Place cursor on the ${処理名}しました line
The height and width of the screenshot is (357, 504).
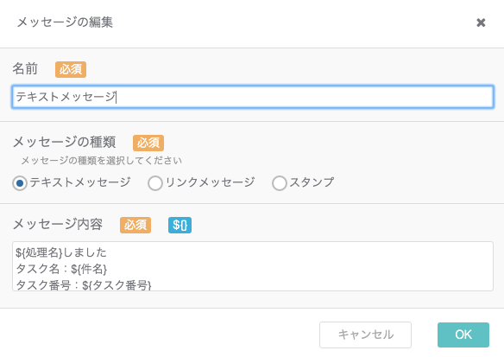pos(61,252)
